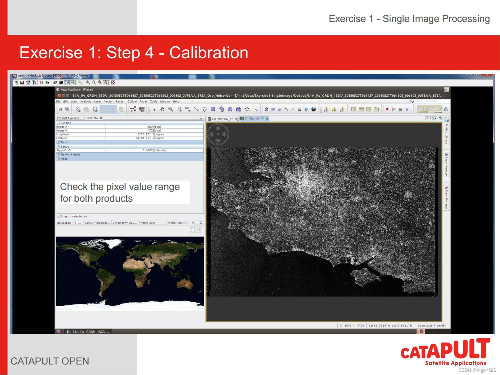Select the arrow selection tool

click(154, 109)
